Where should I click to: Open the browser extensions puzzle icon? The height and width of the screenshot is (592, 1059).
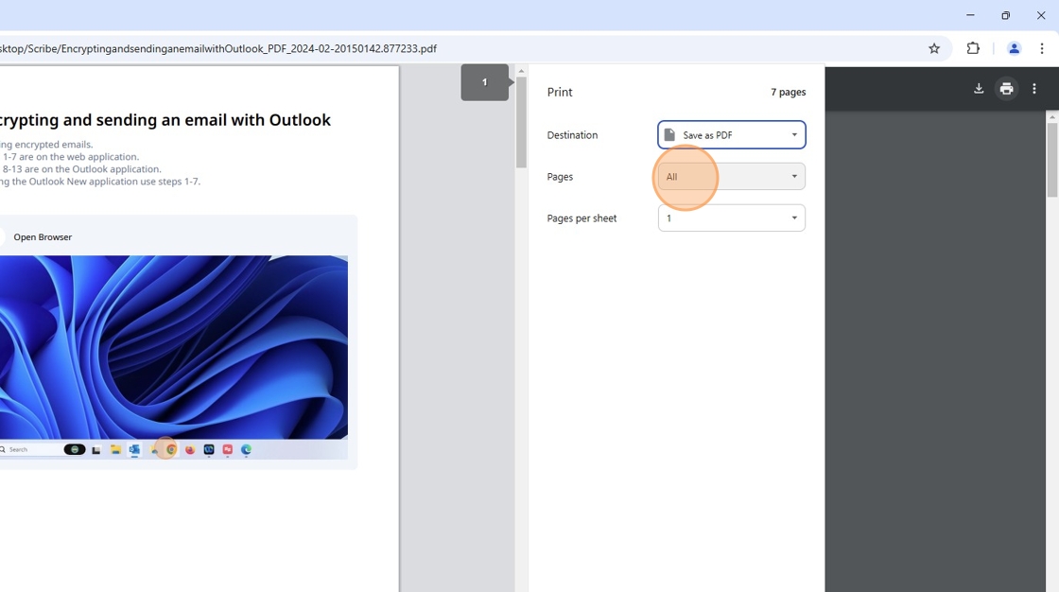point(973,48)
